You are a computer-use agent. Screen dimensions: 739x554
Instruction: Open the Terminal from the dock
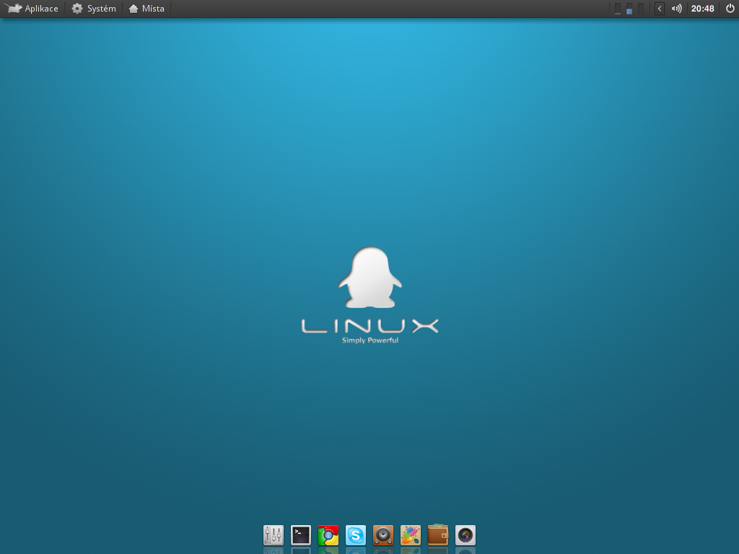coord(301,535)
